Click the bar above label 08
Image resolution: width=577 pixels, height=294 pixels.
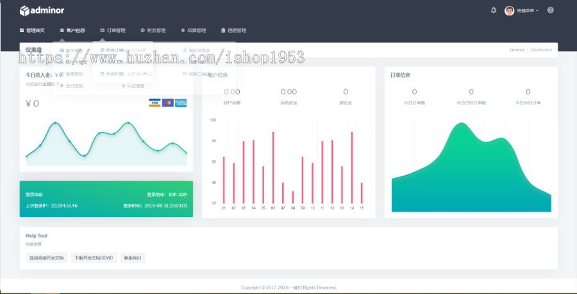(x=293, y=197)
